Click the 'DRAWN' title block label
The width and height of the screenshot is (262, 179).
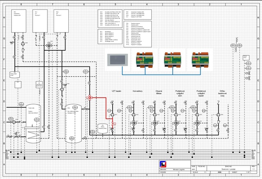click(x=163, y=170)
